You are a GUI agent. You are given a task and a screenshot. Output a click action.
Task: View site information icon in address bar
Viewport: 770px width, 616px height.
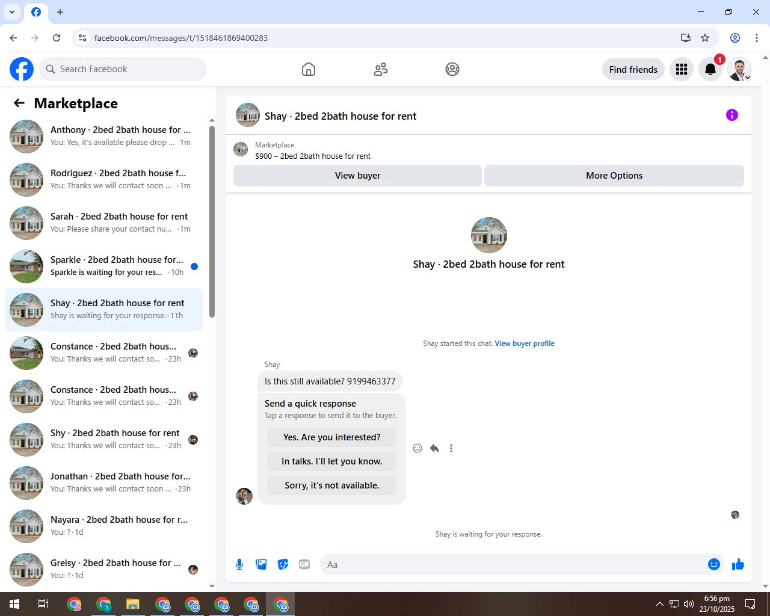point(82,38)
